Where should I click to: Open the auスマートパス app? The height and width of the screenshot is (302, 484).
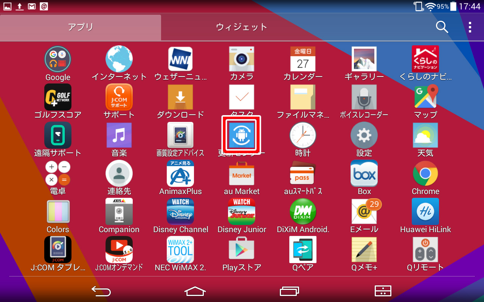pos(303,173)
